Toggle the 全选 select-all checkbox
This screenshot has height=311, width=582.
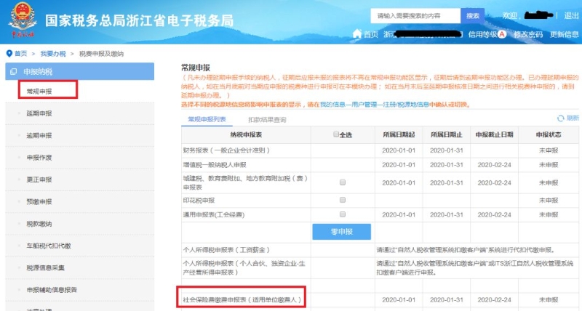pos(335,134)
